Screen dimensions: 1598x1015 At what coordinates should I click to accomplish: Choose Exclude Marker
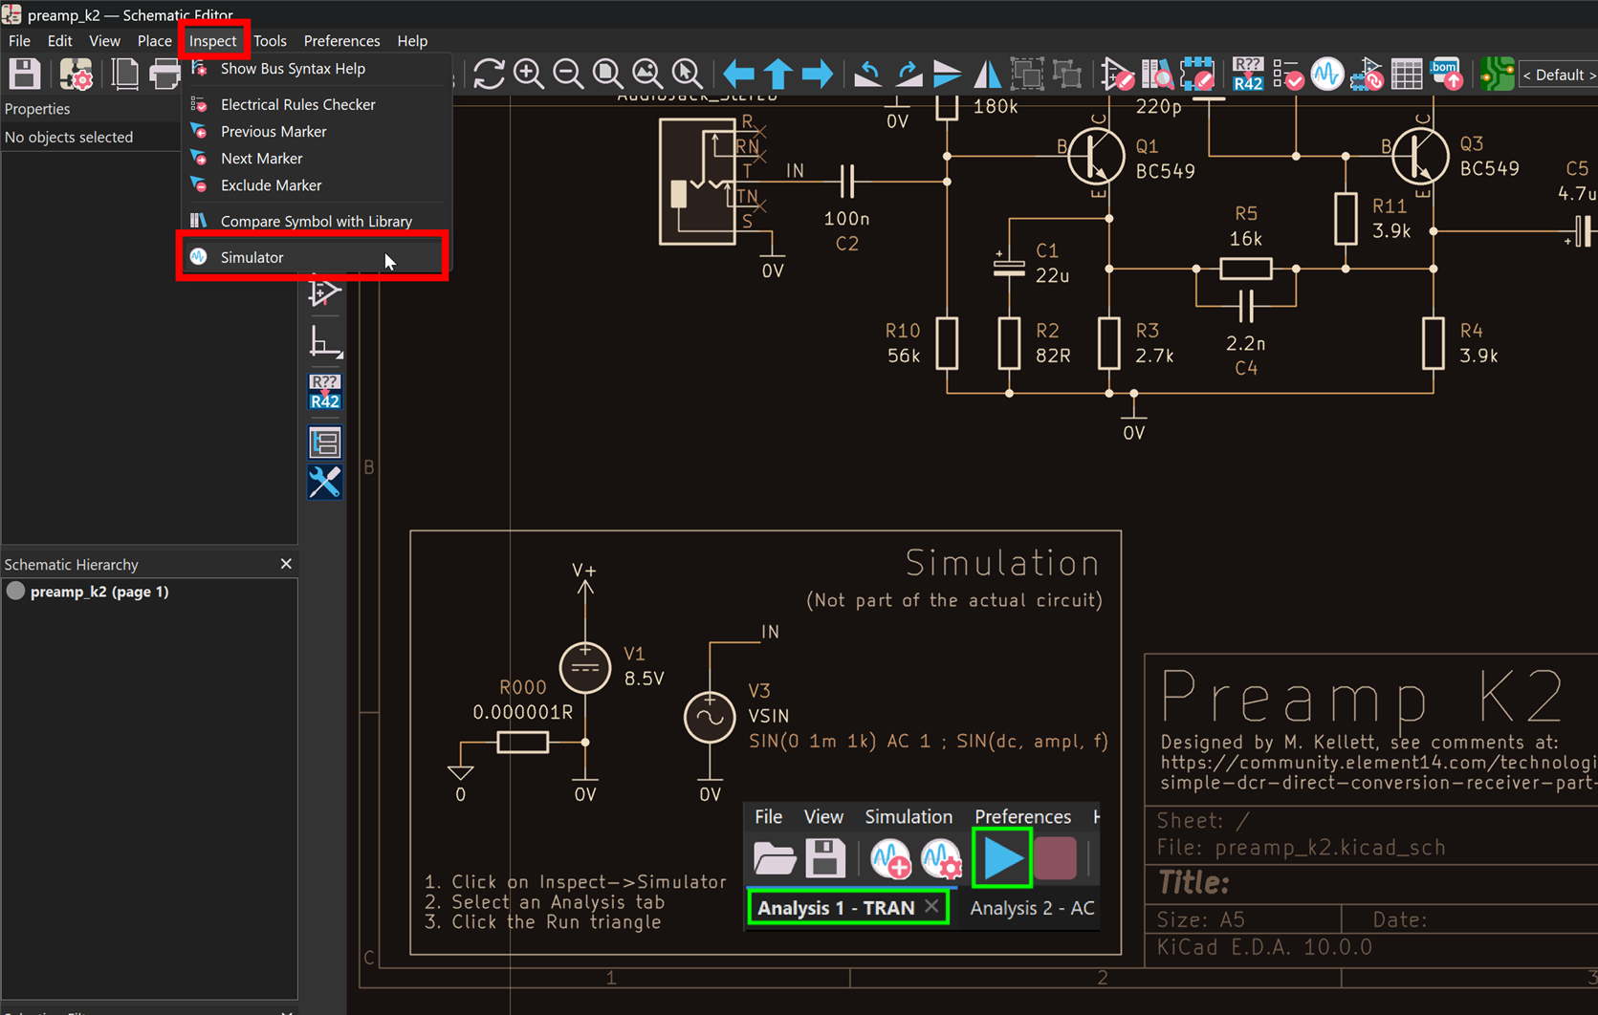click(x=317, y=184)
